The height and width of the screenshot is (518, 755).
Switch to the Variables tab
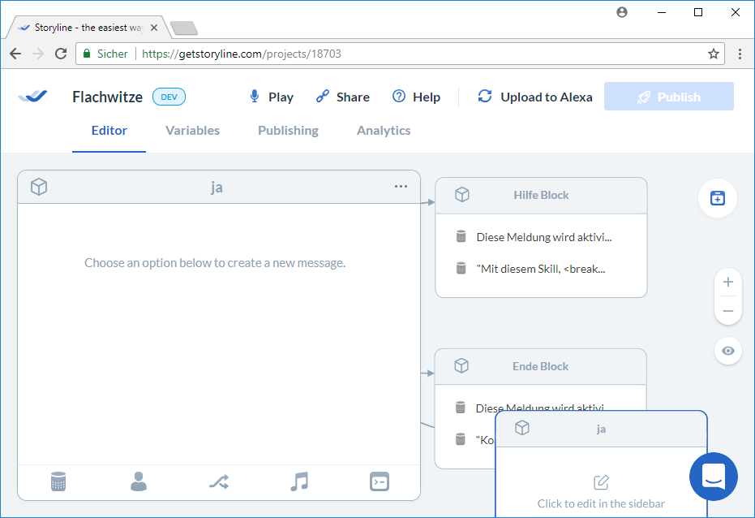click(x=192, y=131)
